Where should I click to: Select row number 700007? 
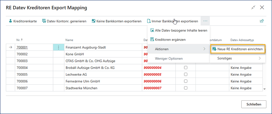click(x=22, y=88)
